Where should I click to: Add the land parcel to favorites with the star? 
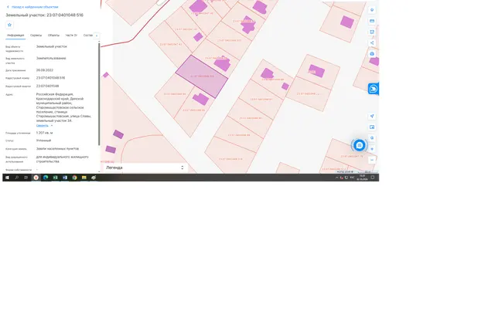tap(9, 25)
